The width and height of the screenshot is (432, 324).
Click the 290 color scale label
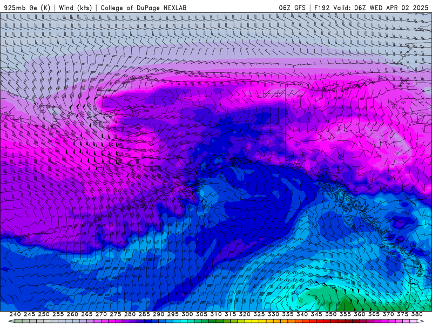click(x=158, y=314)
